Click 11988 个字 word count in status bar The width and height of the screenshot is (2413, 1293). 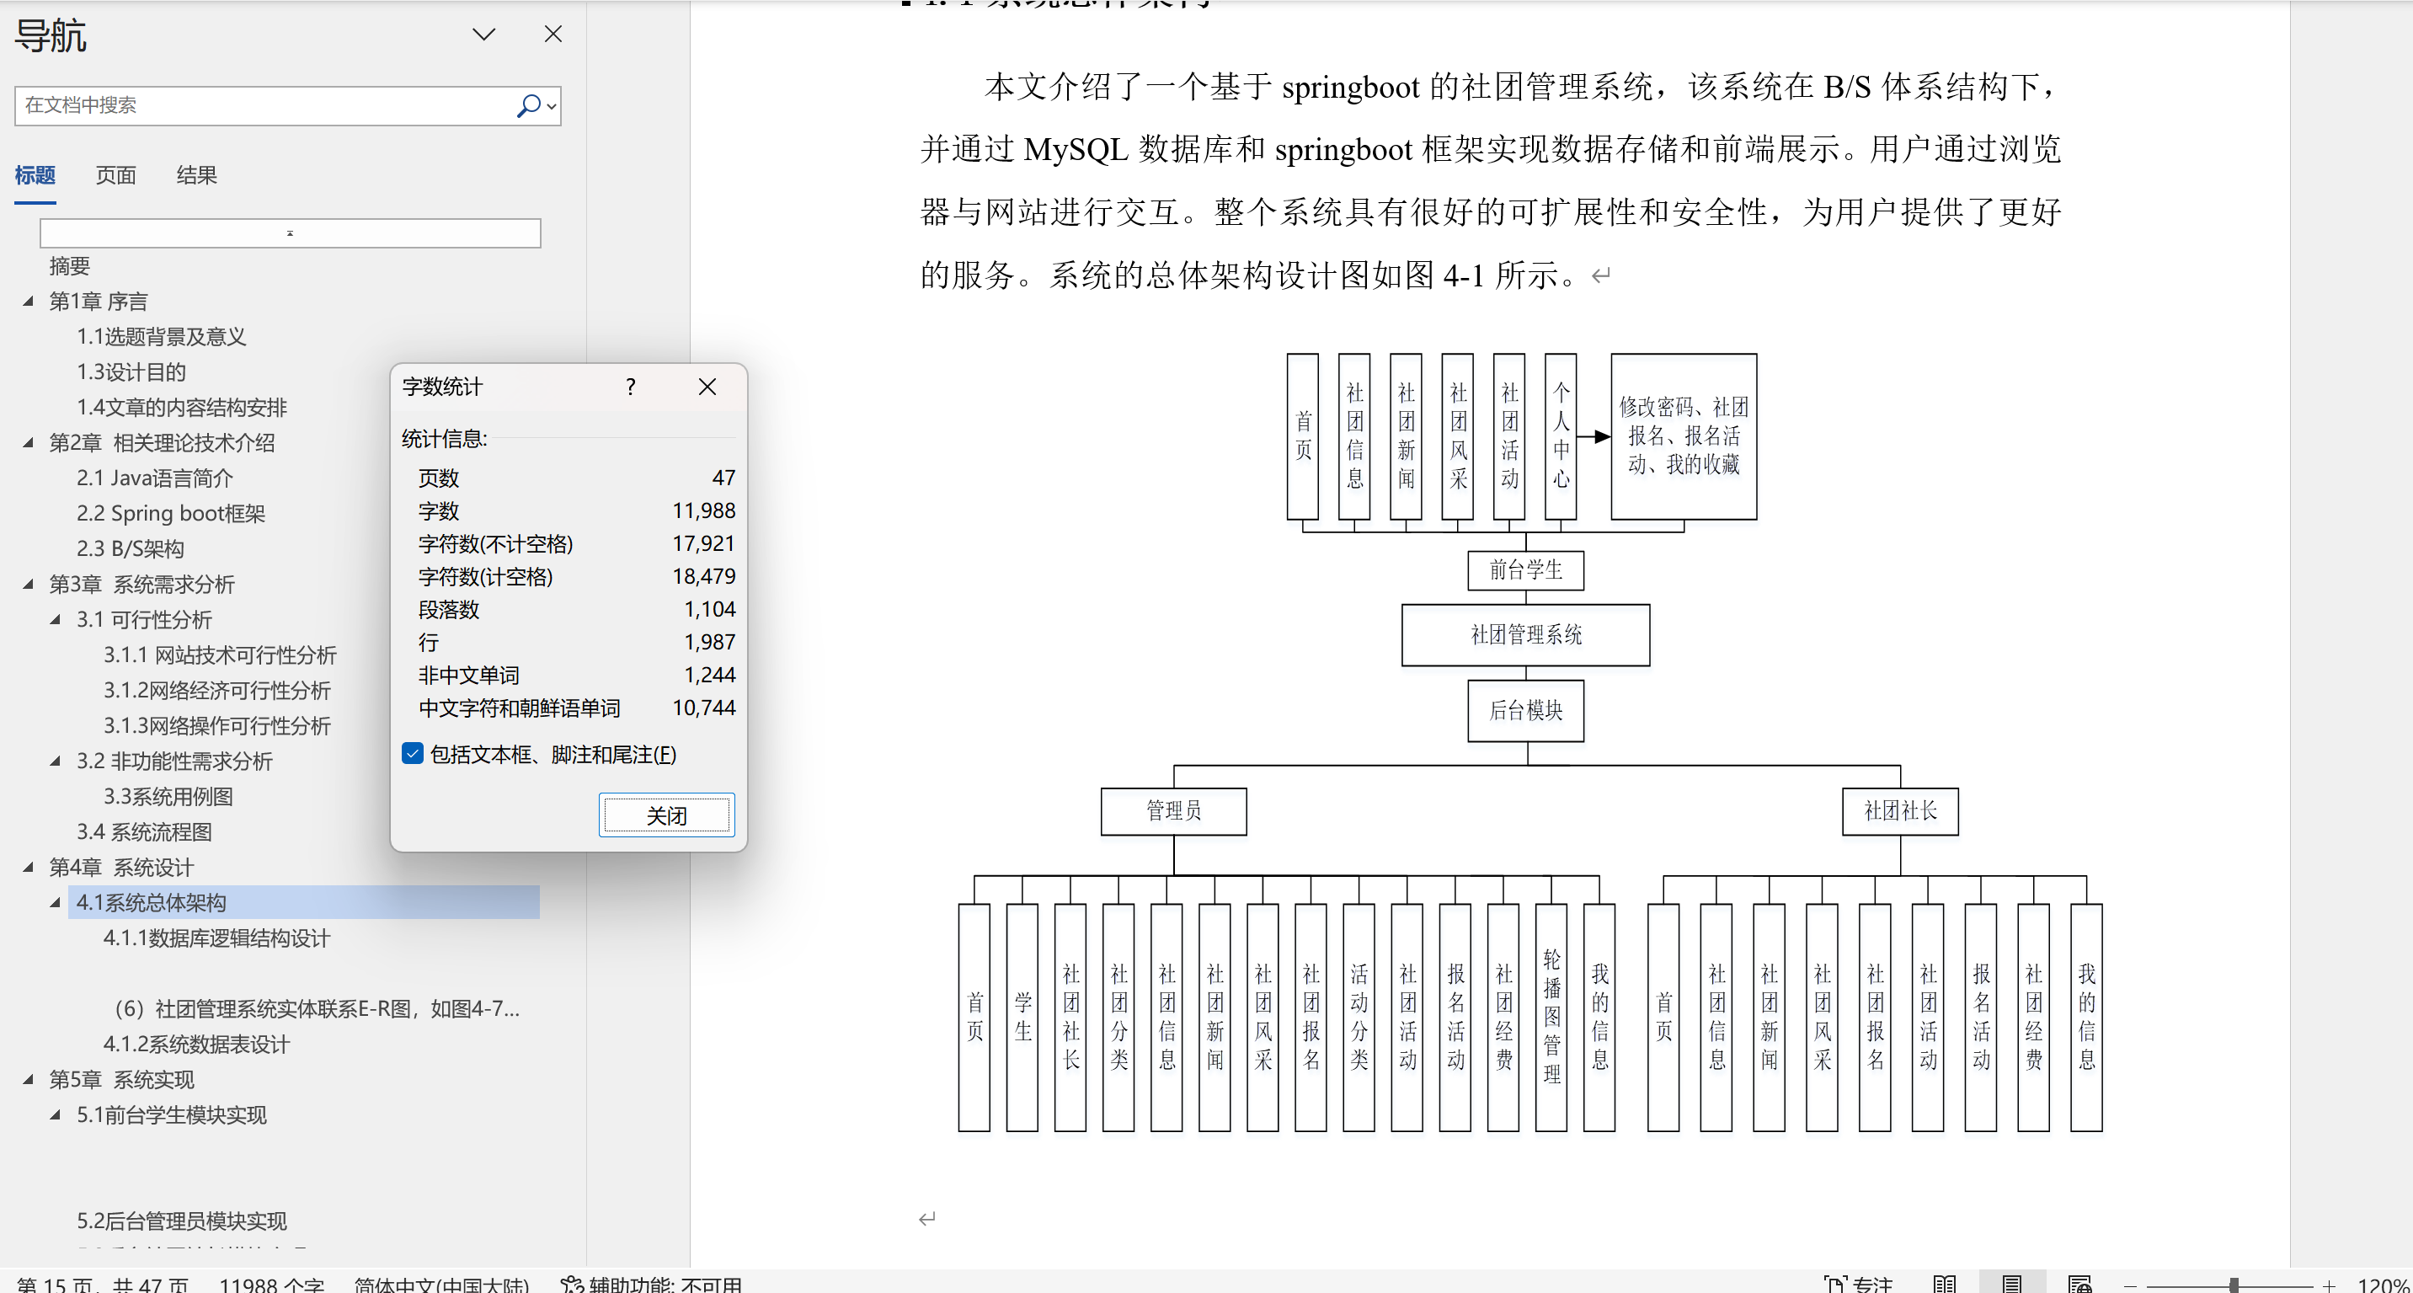click(x=272, y=1284)
